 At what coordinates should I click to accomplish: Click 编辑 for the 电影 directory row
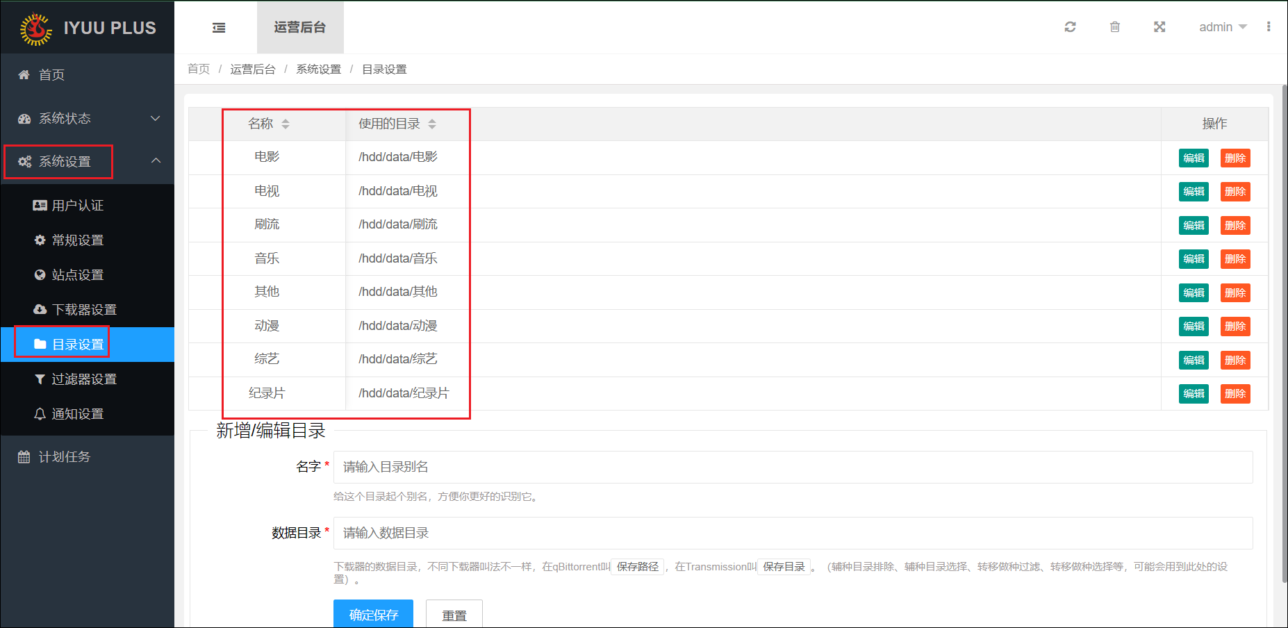tap(1194, 158)
